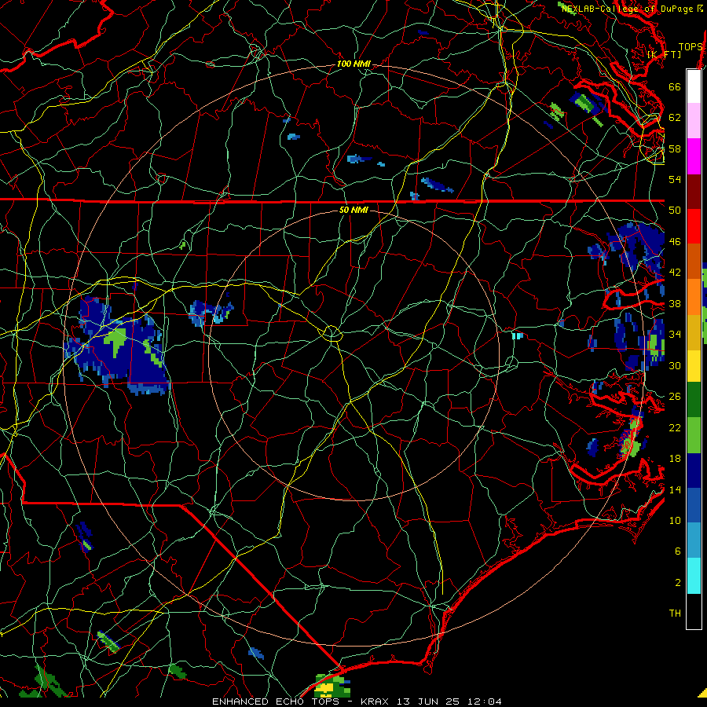Click the 30 value on legend
This screenshot has height=707, width=707.
675,365
